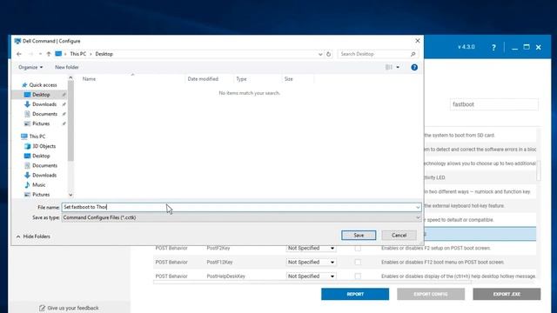Click the feedback pencil icon
The width and height of the screenshot is (557, 313).
pos(43,308)
